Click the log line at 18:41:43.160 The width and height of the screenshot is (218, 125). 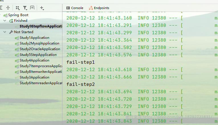(142, 18)
